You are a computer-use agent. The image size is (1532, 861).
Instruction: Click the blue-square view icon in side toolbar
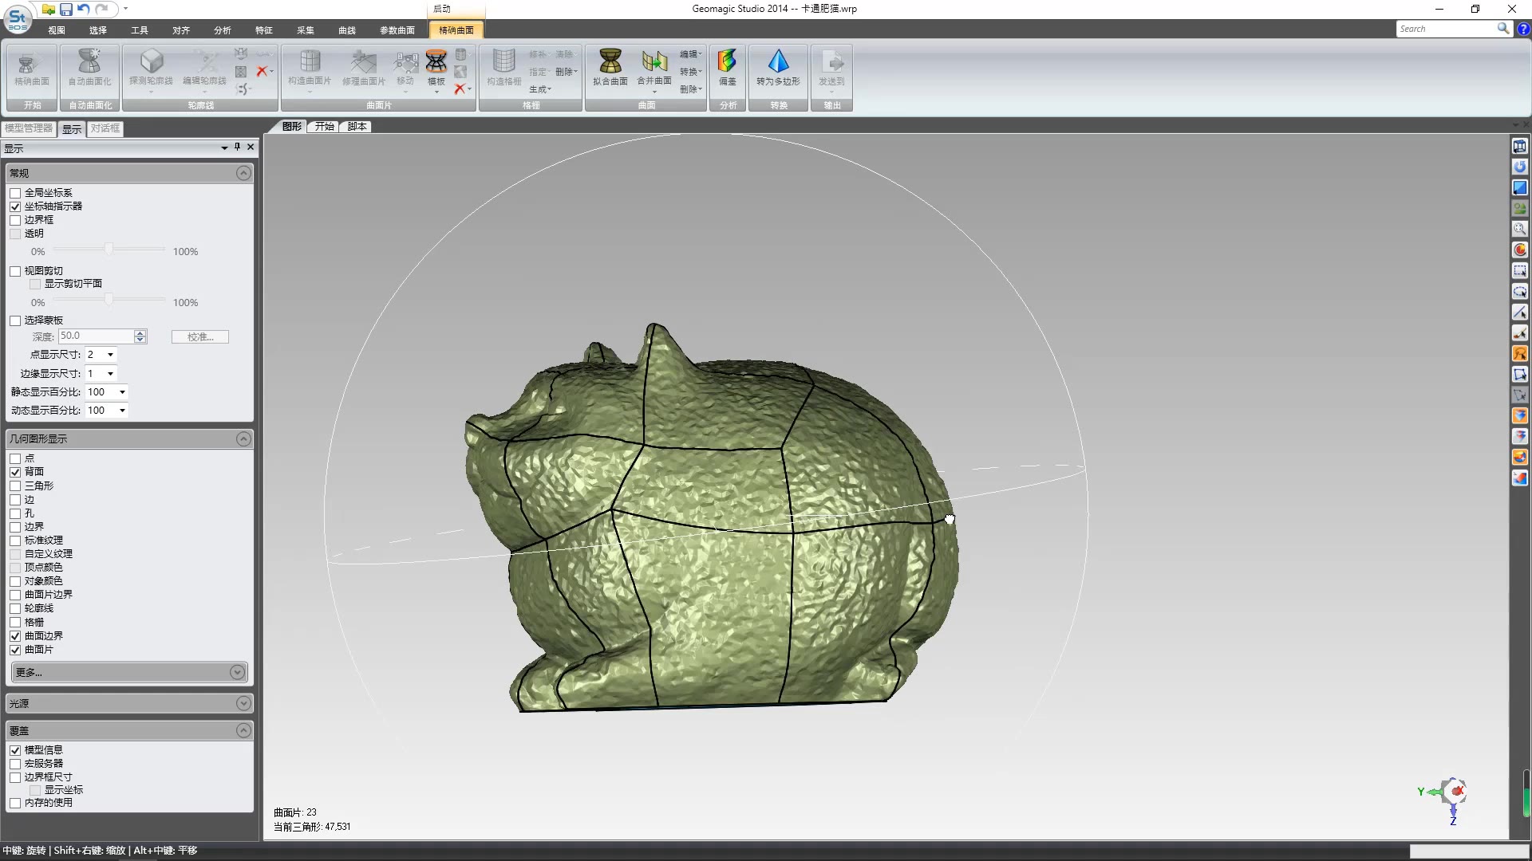[1520, 187]
